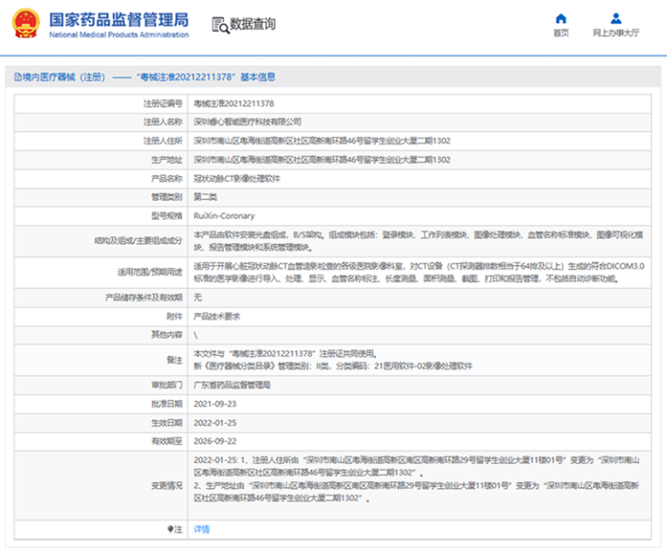The width and height of the screenshot is (667, 554).
Task: Click the 生产地址 label cell
Action: [x=100, y=159]
